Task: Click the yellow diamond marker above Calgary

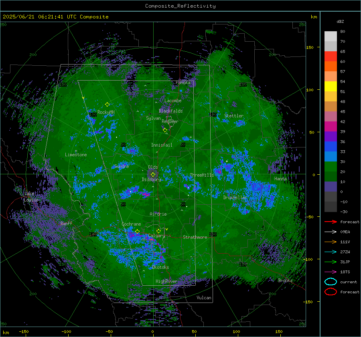Action: pyautogui.click(x=158, y=231)
